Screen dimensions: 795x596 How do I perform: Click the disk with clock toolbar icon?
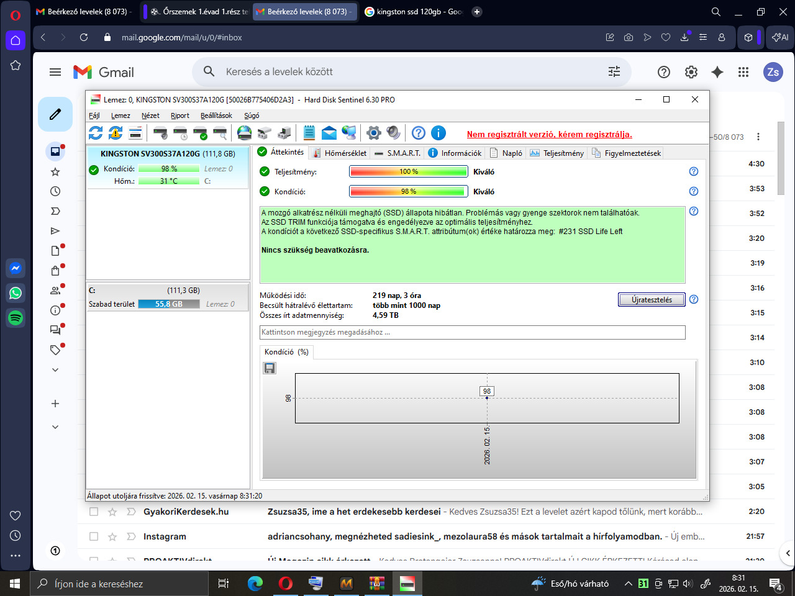(180, 133)
